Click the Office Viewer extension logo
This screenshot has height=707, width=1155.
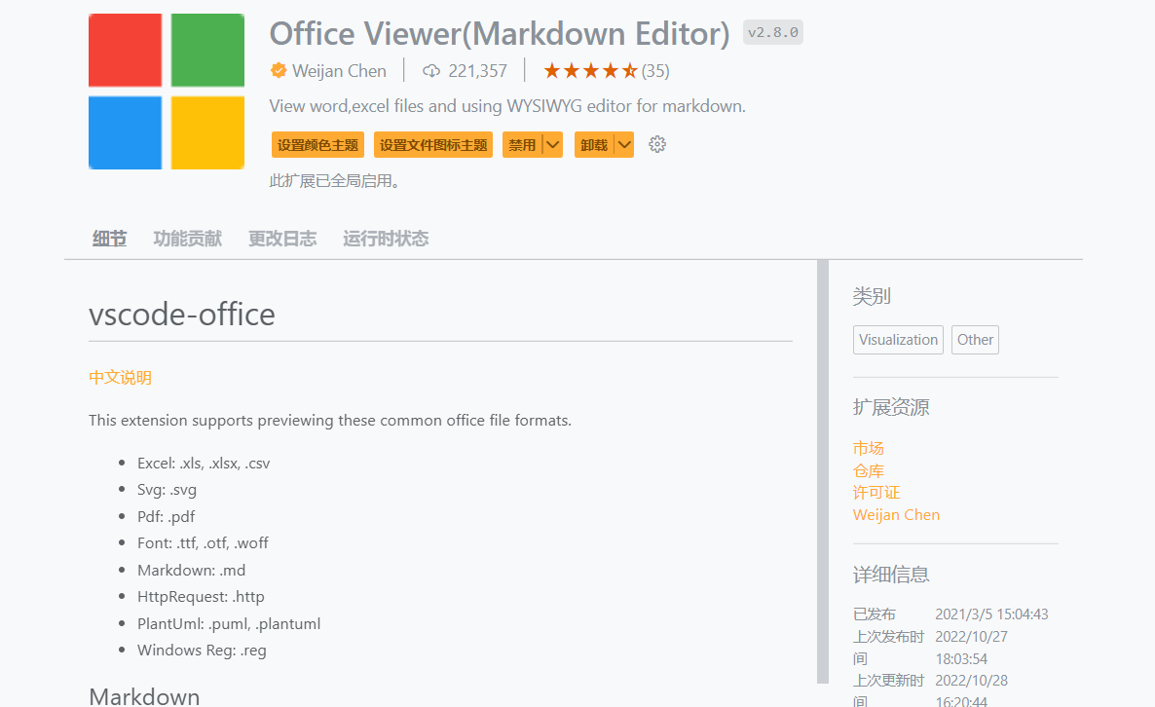click(x=167, y=92)
